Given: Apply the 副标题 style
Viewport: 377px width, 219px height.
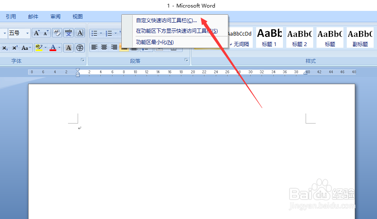Looking at the screenshot, I should 360,38.
